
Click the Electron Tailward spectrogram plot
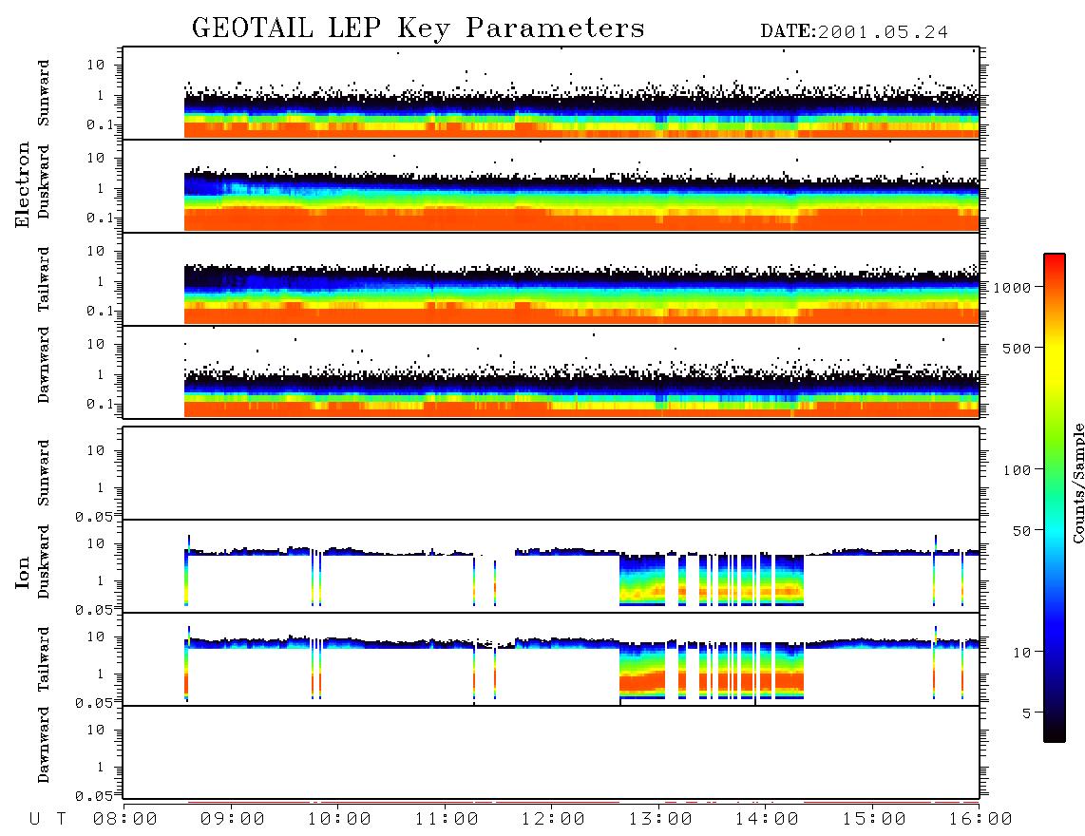[x=551, y=279]
